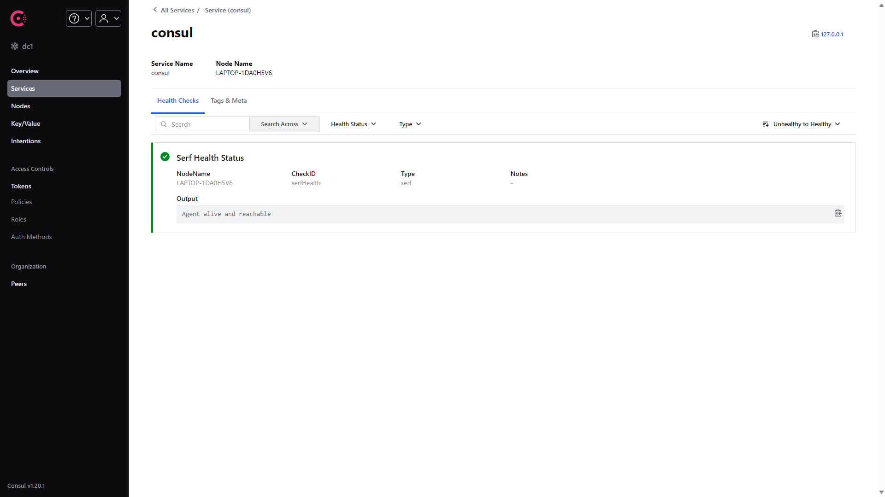Screen dimensions: 885x497
Task: Switch to the Health Checks tab
Action: coord(178,100)
